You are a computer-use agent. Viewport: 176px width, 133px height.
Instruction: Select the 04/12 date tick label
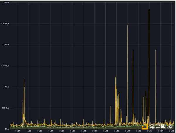[106, 131]
